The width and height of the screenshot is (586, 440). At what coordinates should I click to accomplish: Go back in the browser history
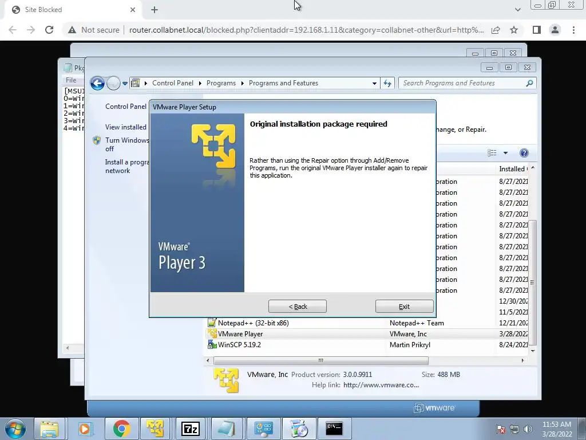13,30
